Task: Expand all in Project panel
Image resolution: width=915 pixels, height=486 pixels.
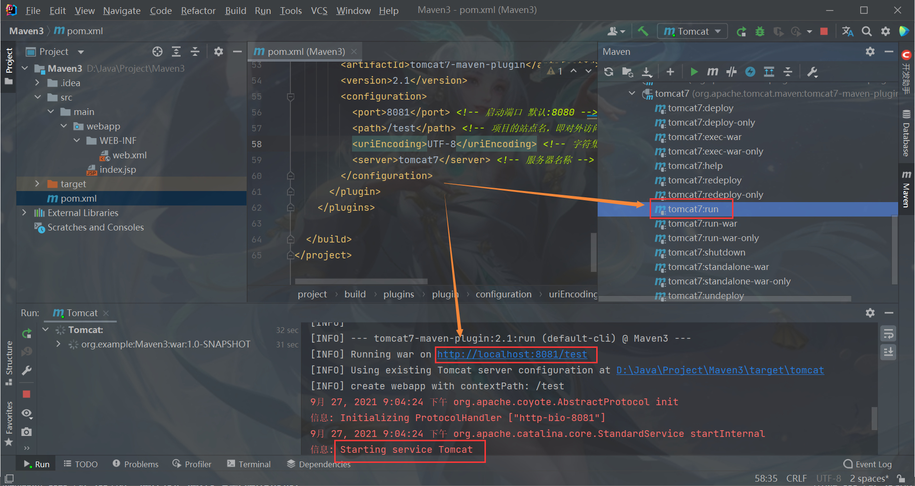Action: click(176, 51)
